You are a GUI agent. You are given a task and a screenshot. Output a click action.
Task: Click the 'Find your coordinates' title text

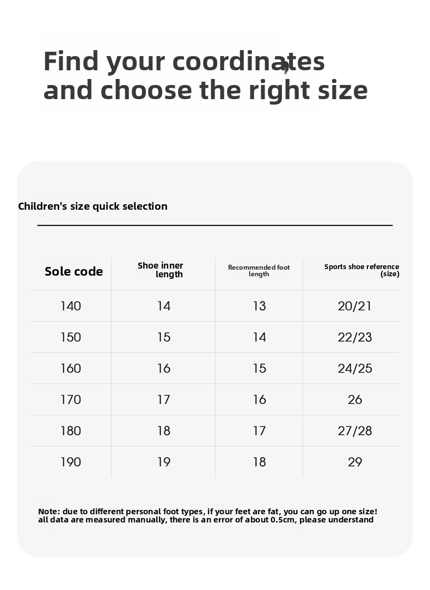click(x=184, y=62)
